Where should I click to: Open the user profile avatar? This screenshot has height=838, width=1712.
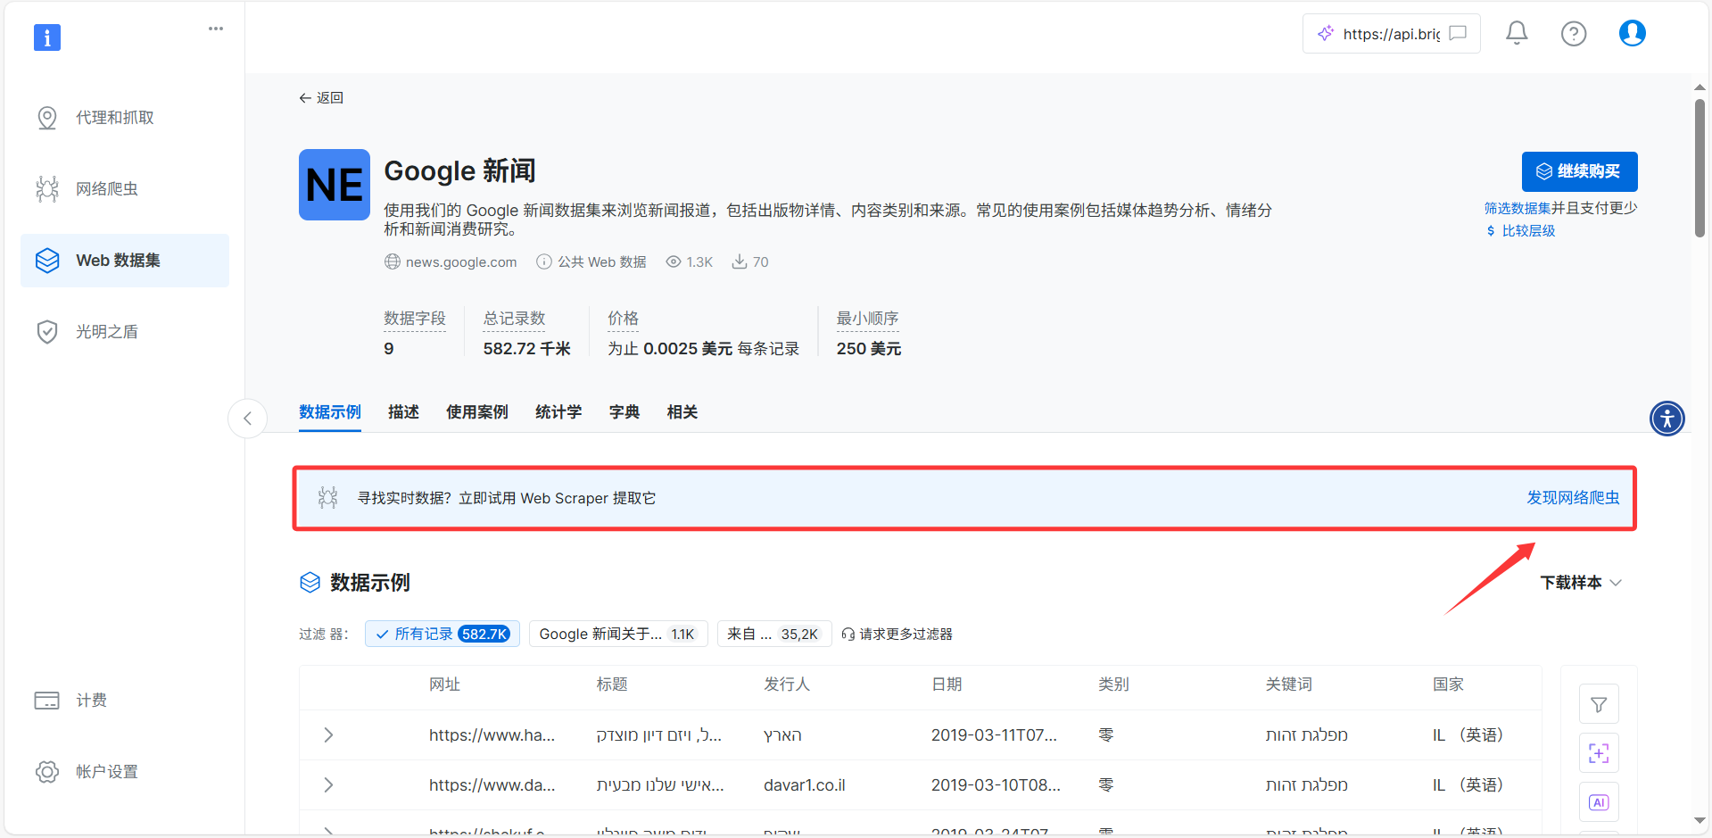[x=1632, y=34]
